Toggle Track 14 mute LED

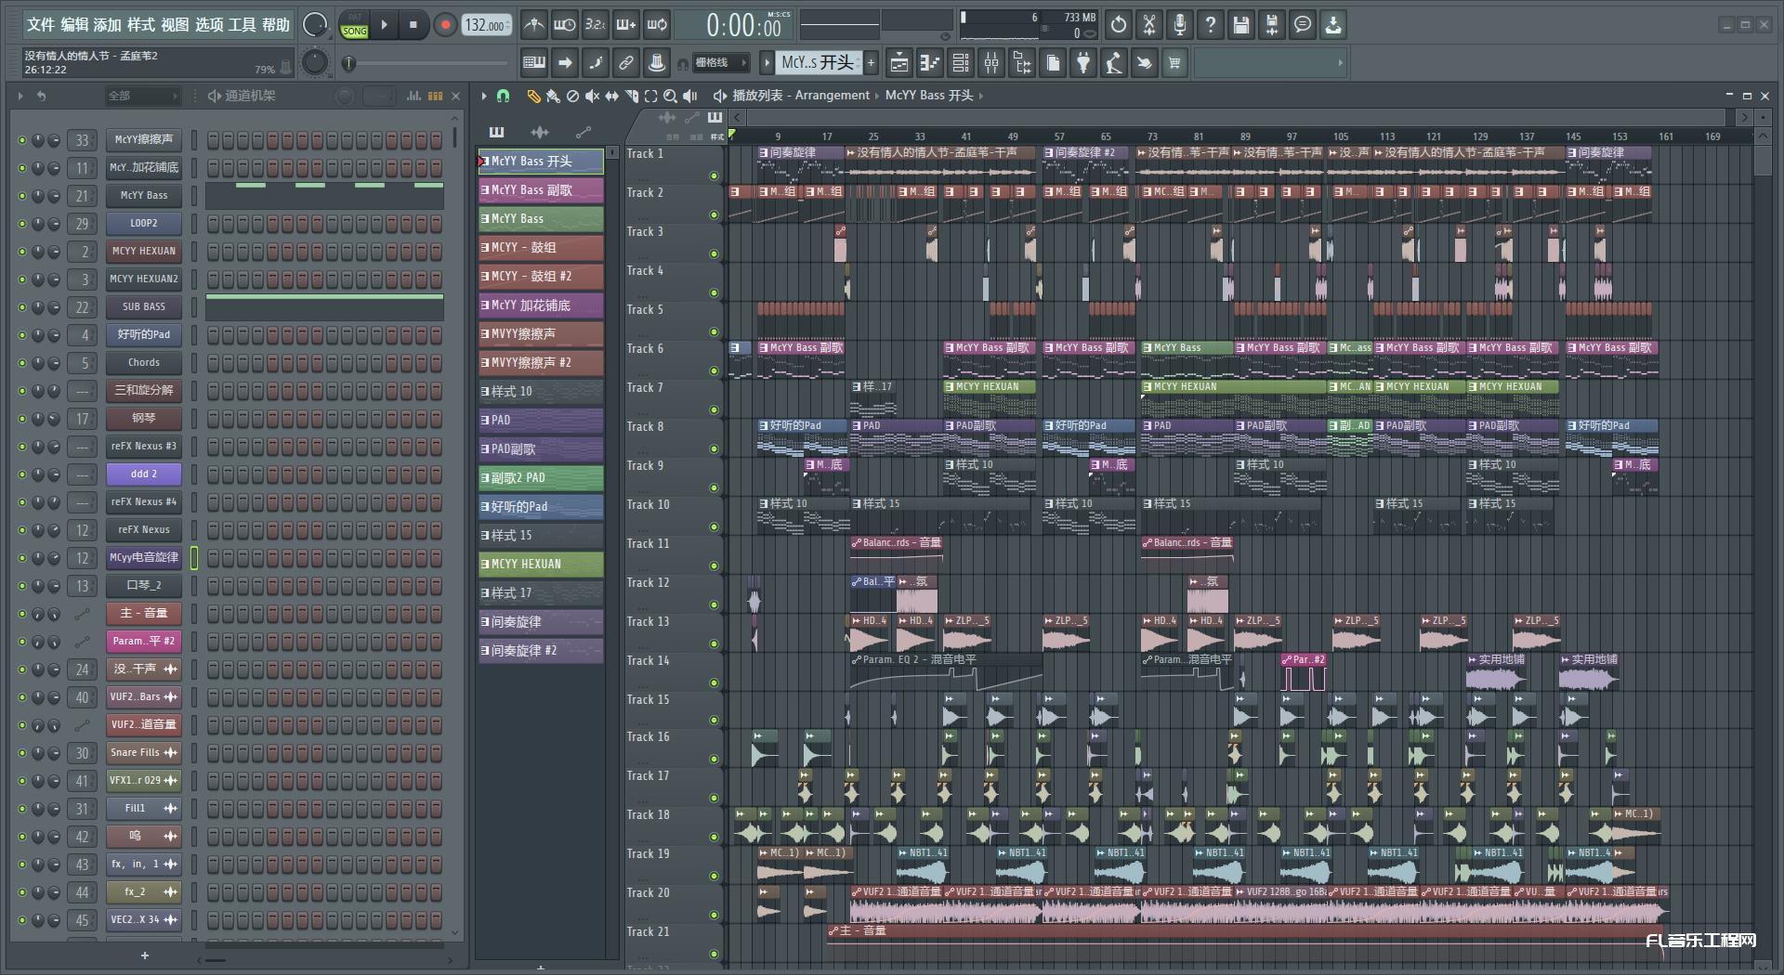tap(714, 682)
